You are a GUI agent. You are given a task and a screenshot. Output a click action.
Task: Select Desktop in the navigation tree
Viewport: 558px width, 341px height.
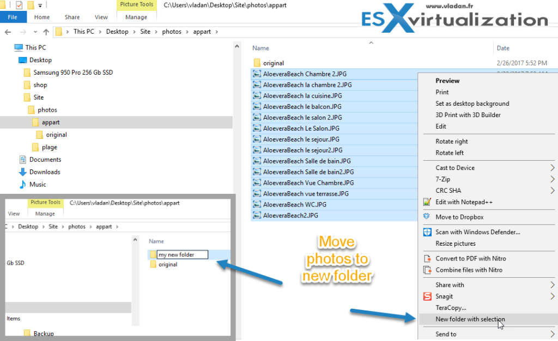(40, 60)
